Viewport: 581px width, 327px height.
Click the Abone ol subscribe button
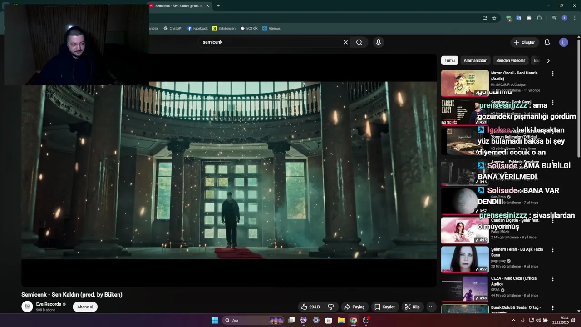pyautogui.click(x=85, y=307)
